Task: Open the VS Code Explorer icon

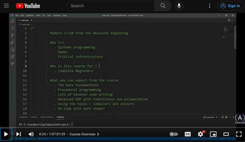Action: click(x=13, y=21)
